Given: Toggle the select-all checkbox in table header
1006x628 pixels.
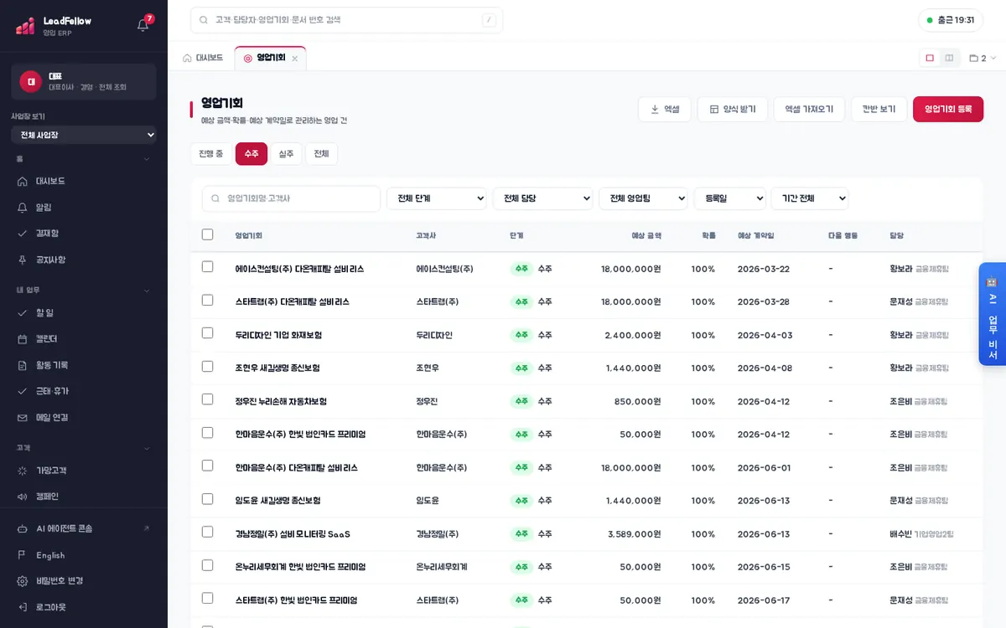Looking at the screenshot, I should [x=208, y=234].
